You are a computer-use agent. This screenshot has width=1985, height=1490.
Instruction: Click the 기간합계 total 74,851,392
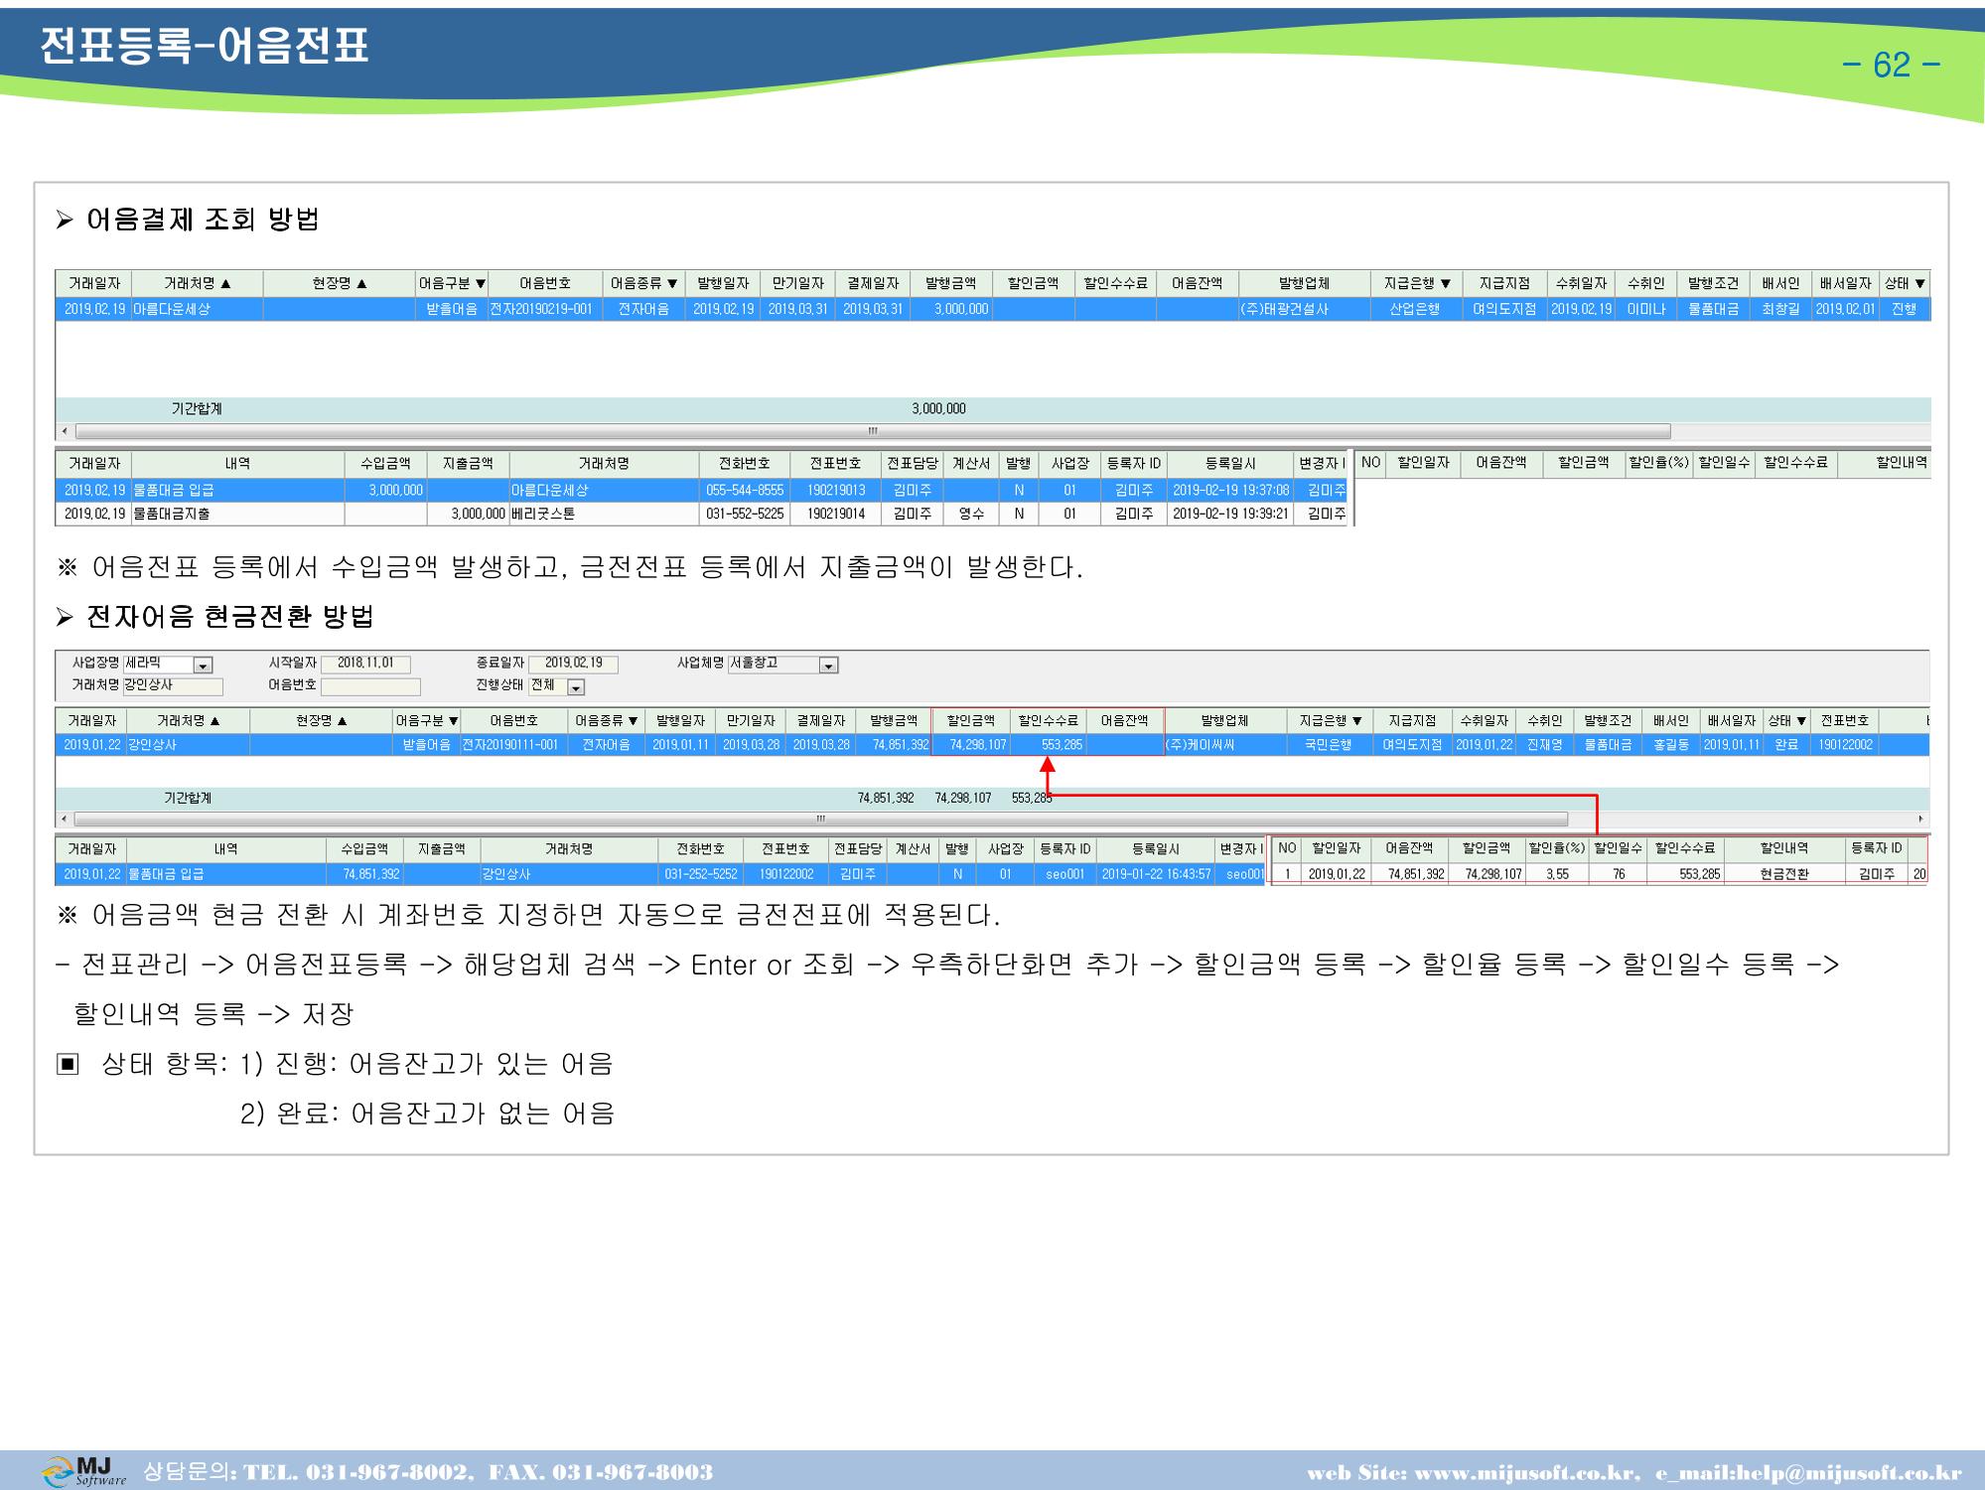(x=886, y=798)
